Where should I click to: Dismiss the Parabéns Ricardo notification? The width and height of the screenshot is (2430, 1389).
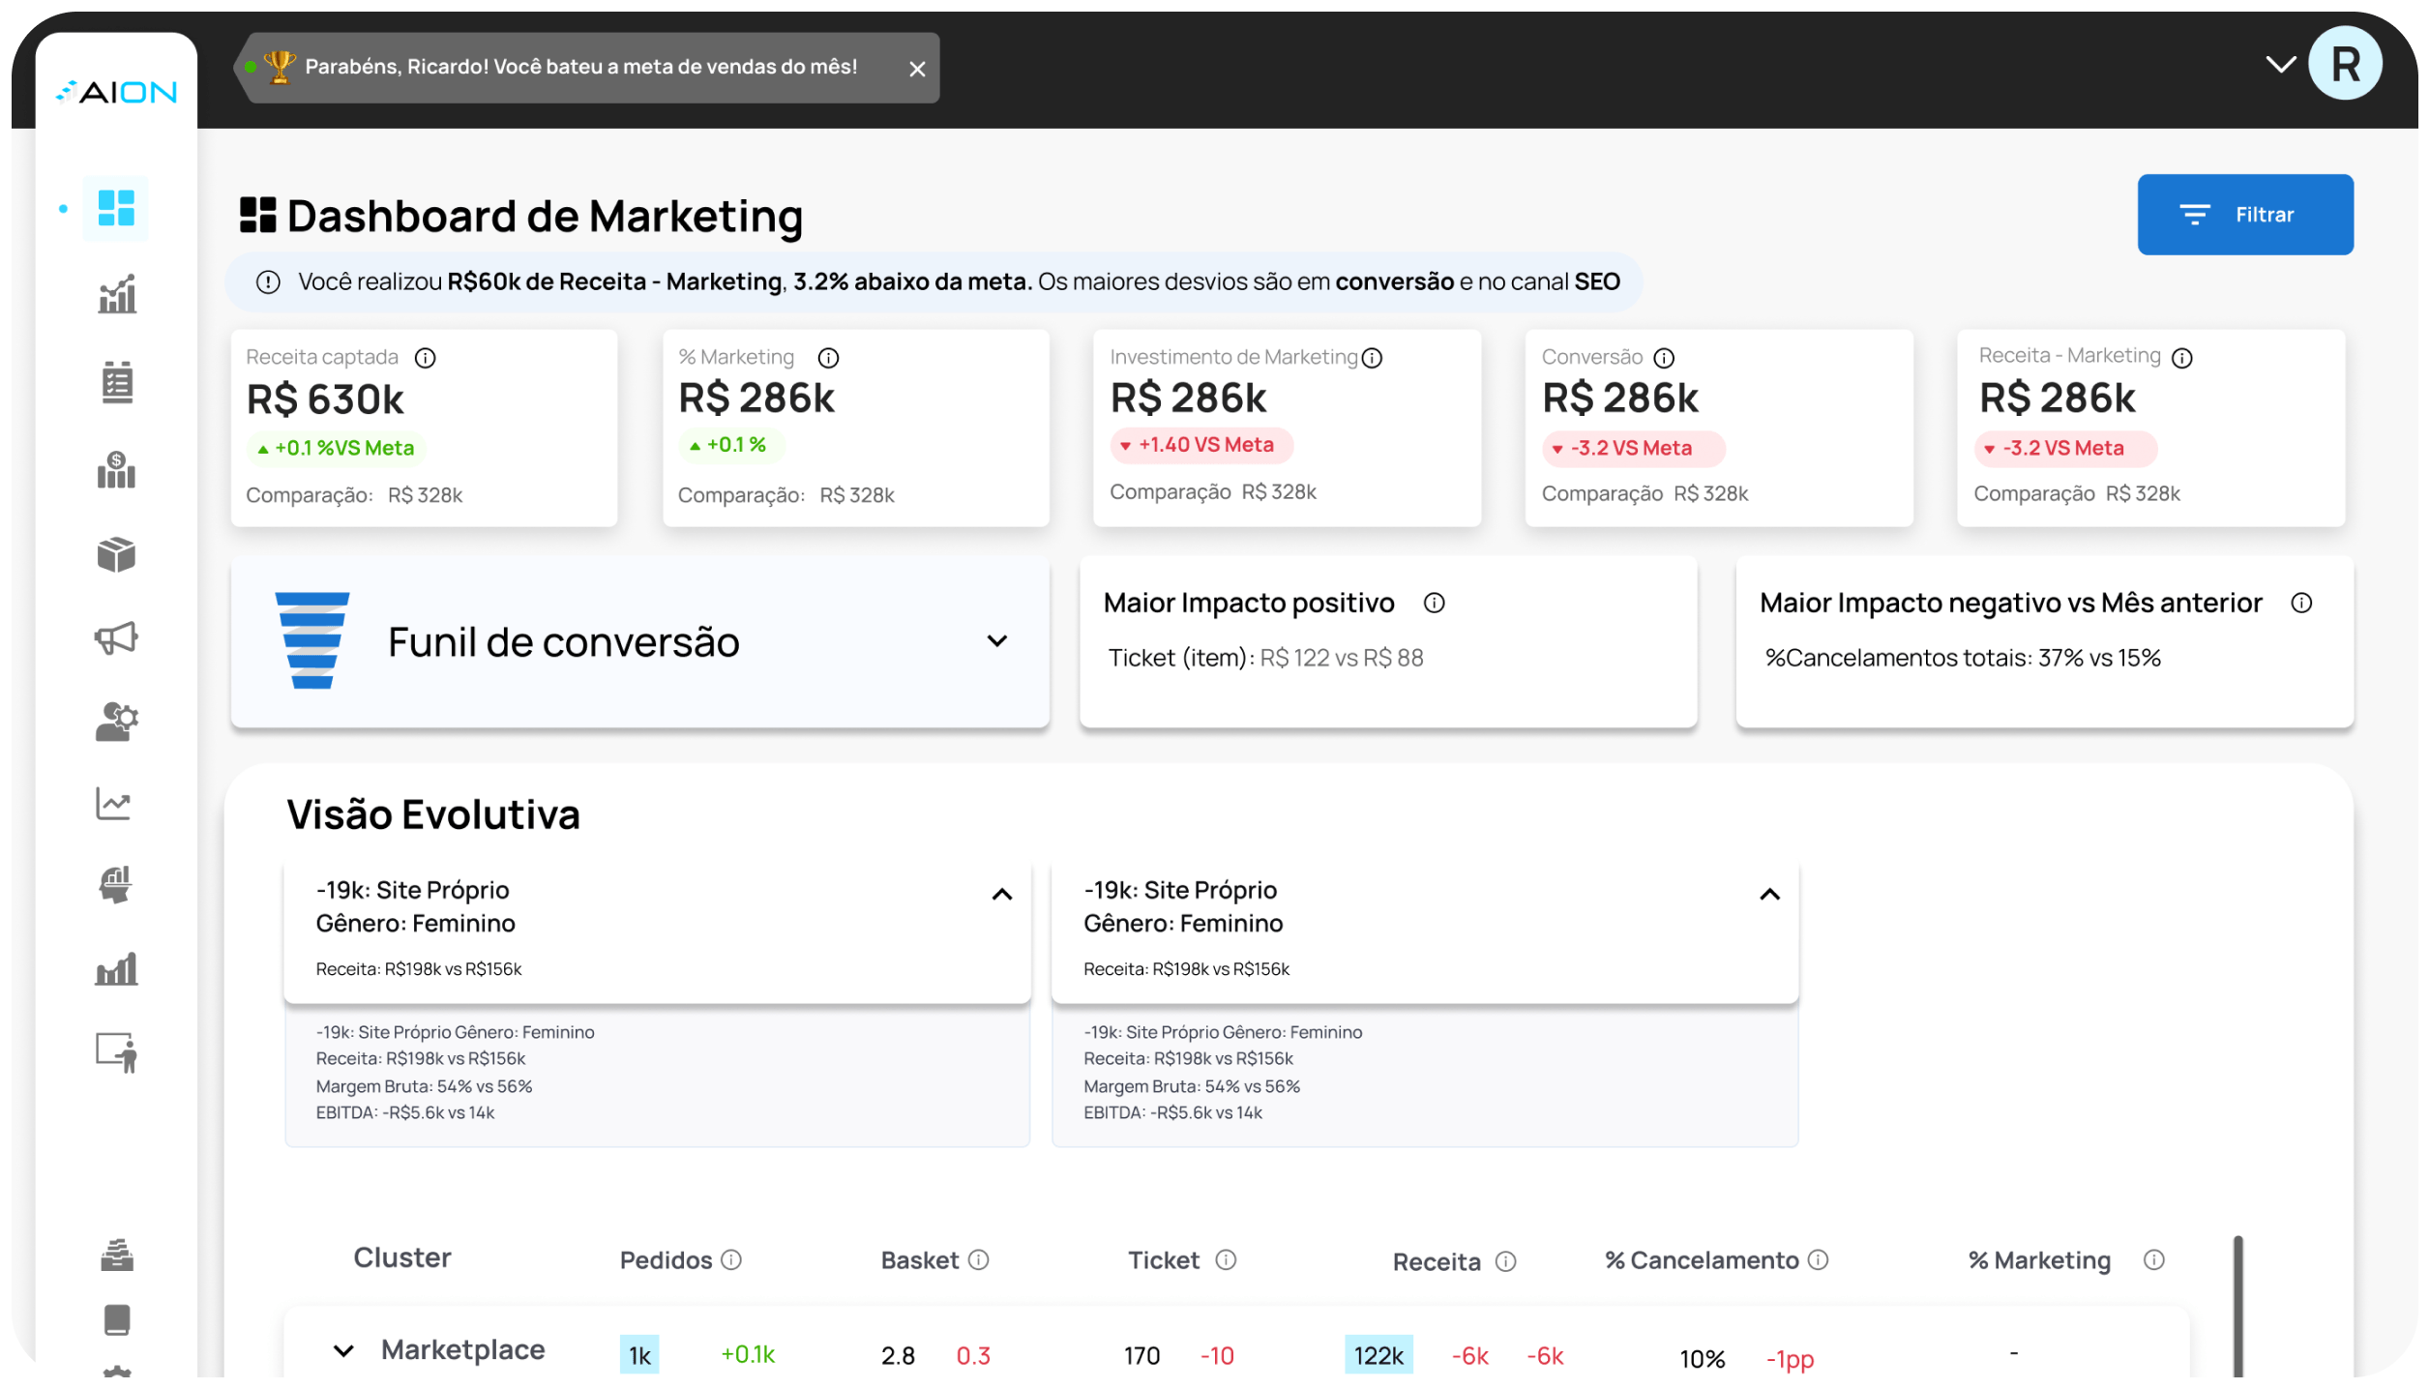[917, 69]
